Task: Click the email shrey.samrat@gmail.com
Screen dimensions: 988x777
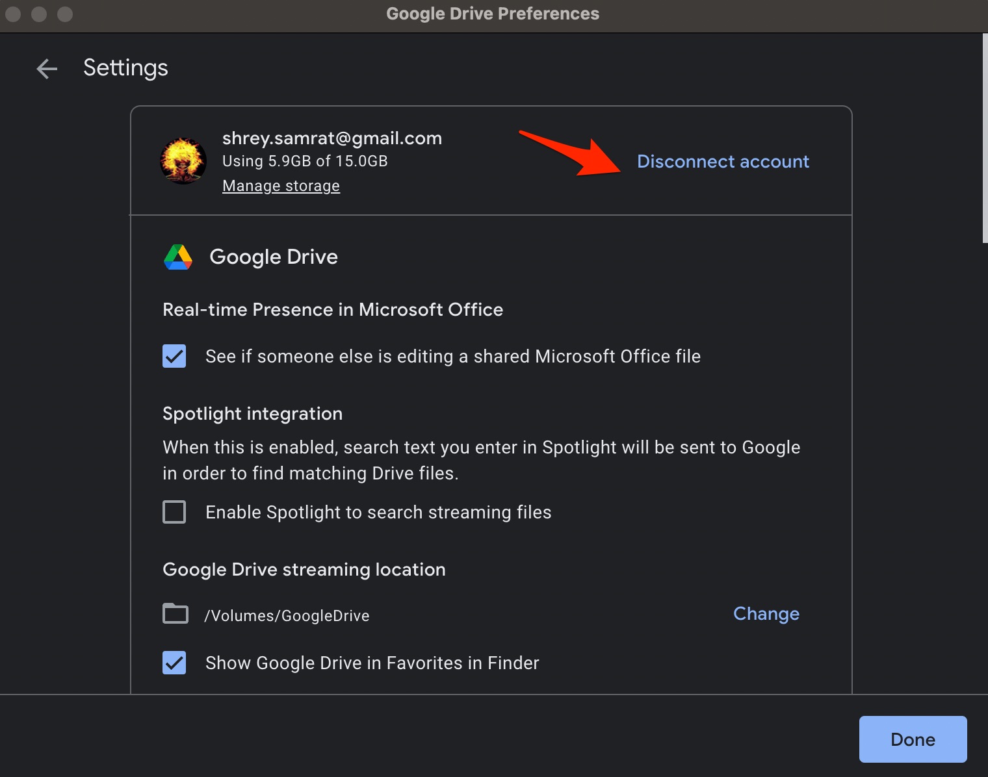Action: pyautogui.click(x=331, y=138)
